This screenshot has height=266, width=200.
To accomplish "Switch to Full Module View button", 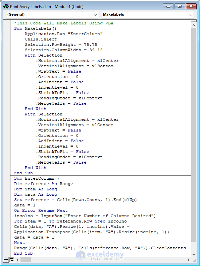I will (x=11, y=260).
